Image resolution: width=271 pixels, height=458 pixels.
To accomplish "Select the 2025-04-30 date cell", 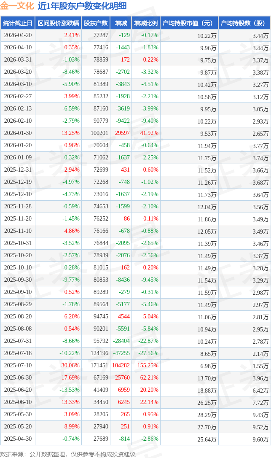I will (18, 439).
